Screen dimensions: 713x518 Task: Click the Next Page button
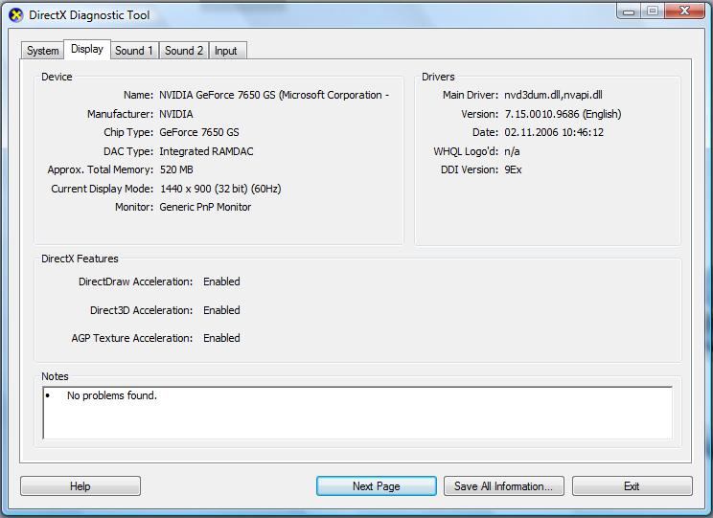point(377,486)
